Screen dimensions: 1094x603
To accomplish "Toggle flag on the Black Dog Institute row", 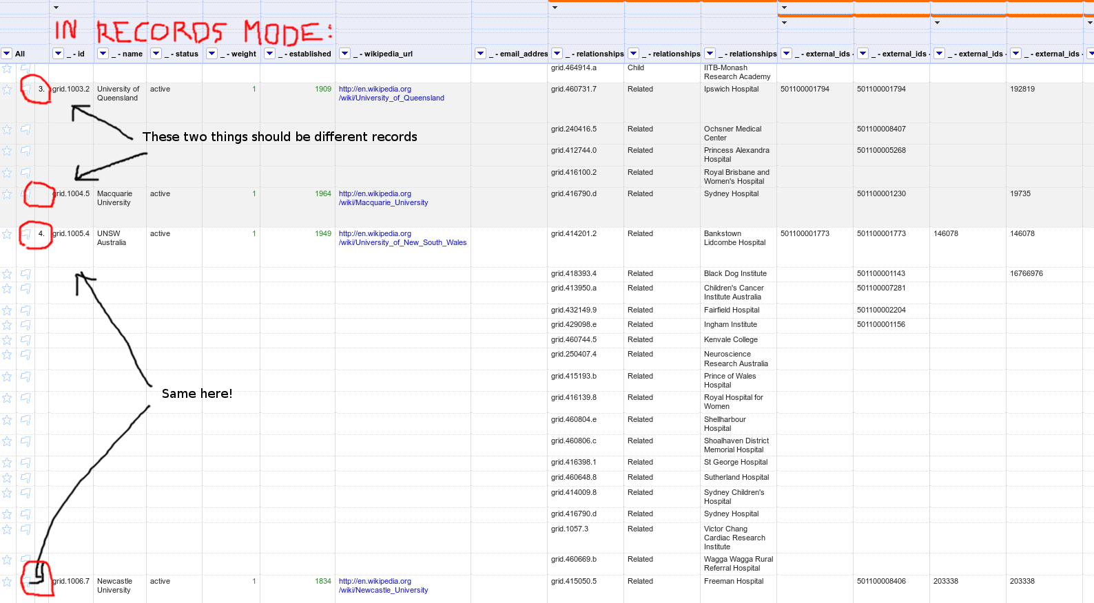I will coord(25,274).
